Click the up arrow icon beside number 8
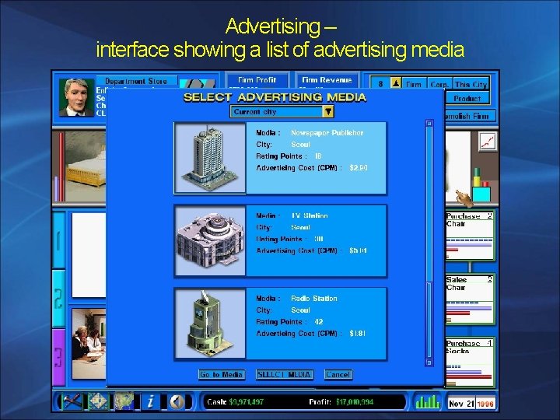 pyautogui.click(x=396, y=83)
